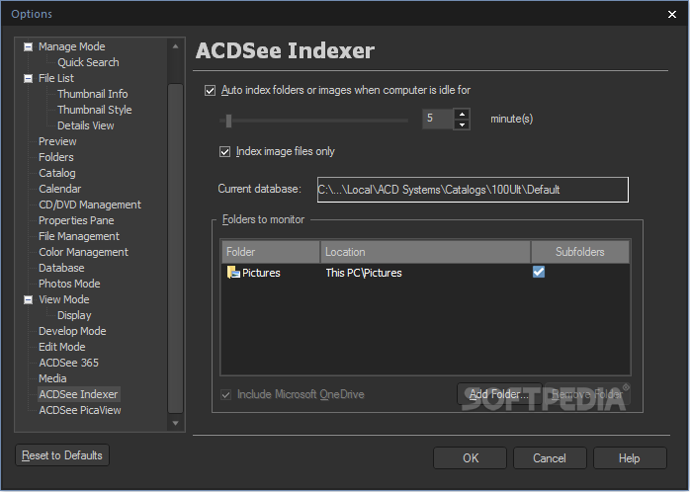Close the Options dialog with X

(672, 15)
